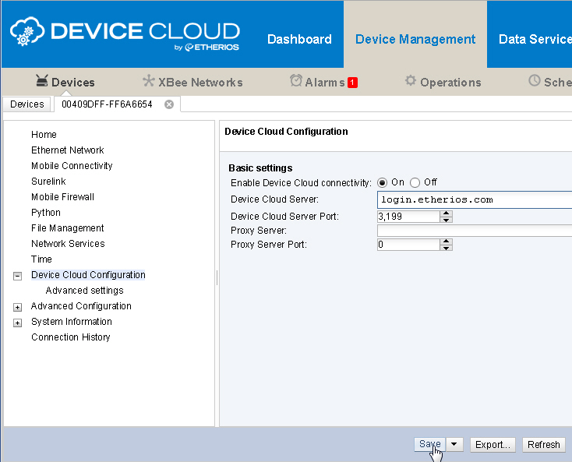Click the Refresh button

(543, 445)
